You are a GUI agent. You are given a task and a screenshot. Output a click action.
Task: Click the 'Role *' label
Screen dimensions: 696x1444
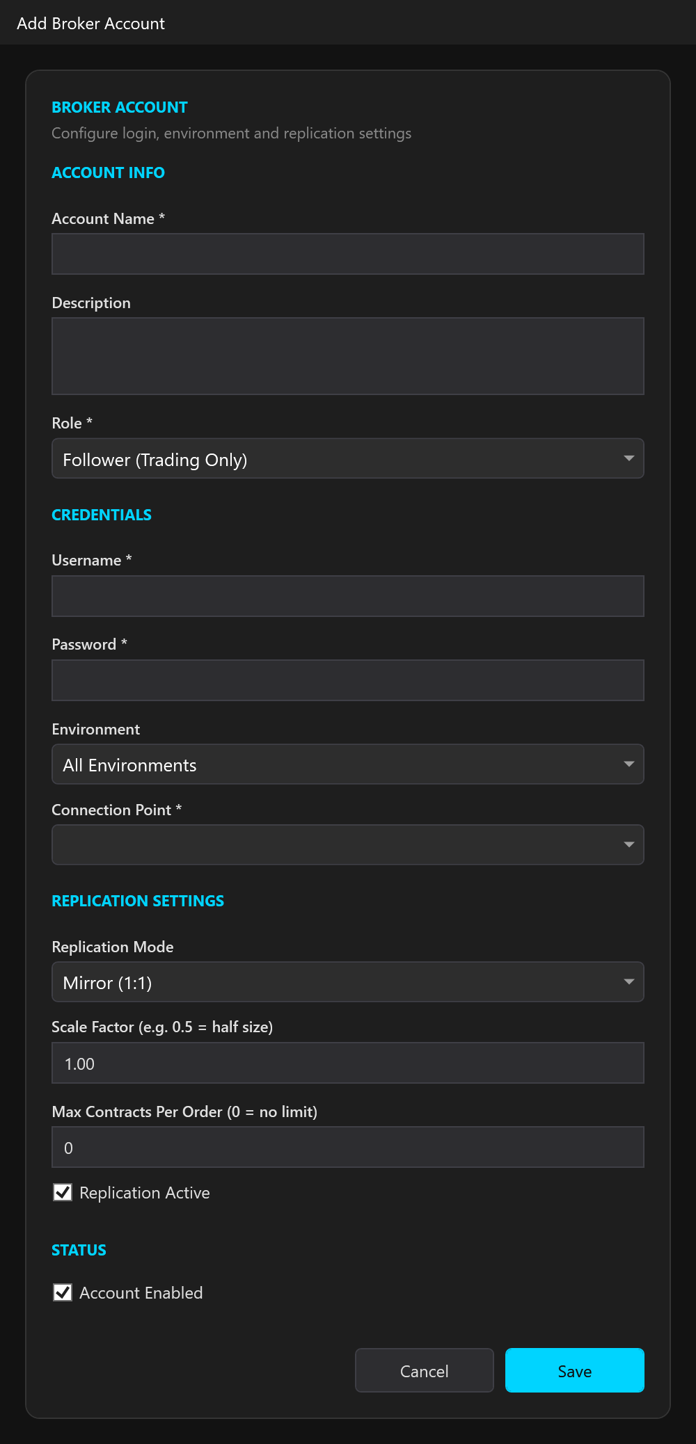(x=72, y=423)
